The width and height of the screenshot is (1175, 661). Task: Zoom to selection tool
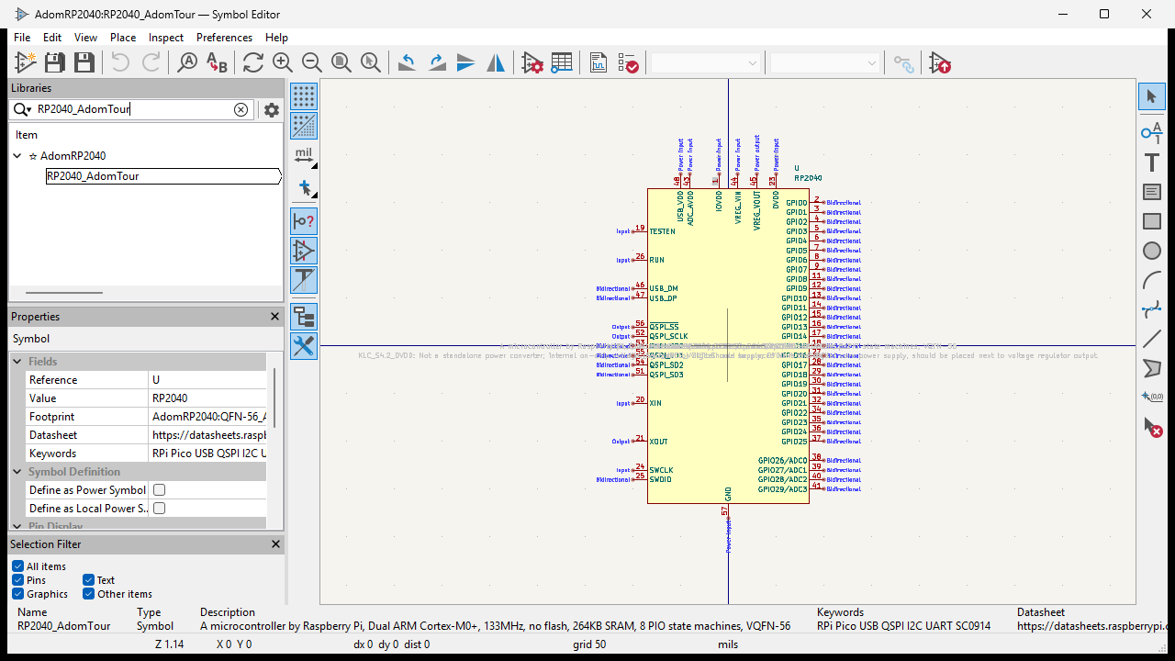(371, 62)
